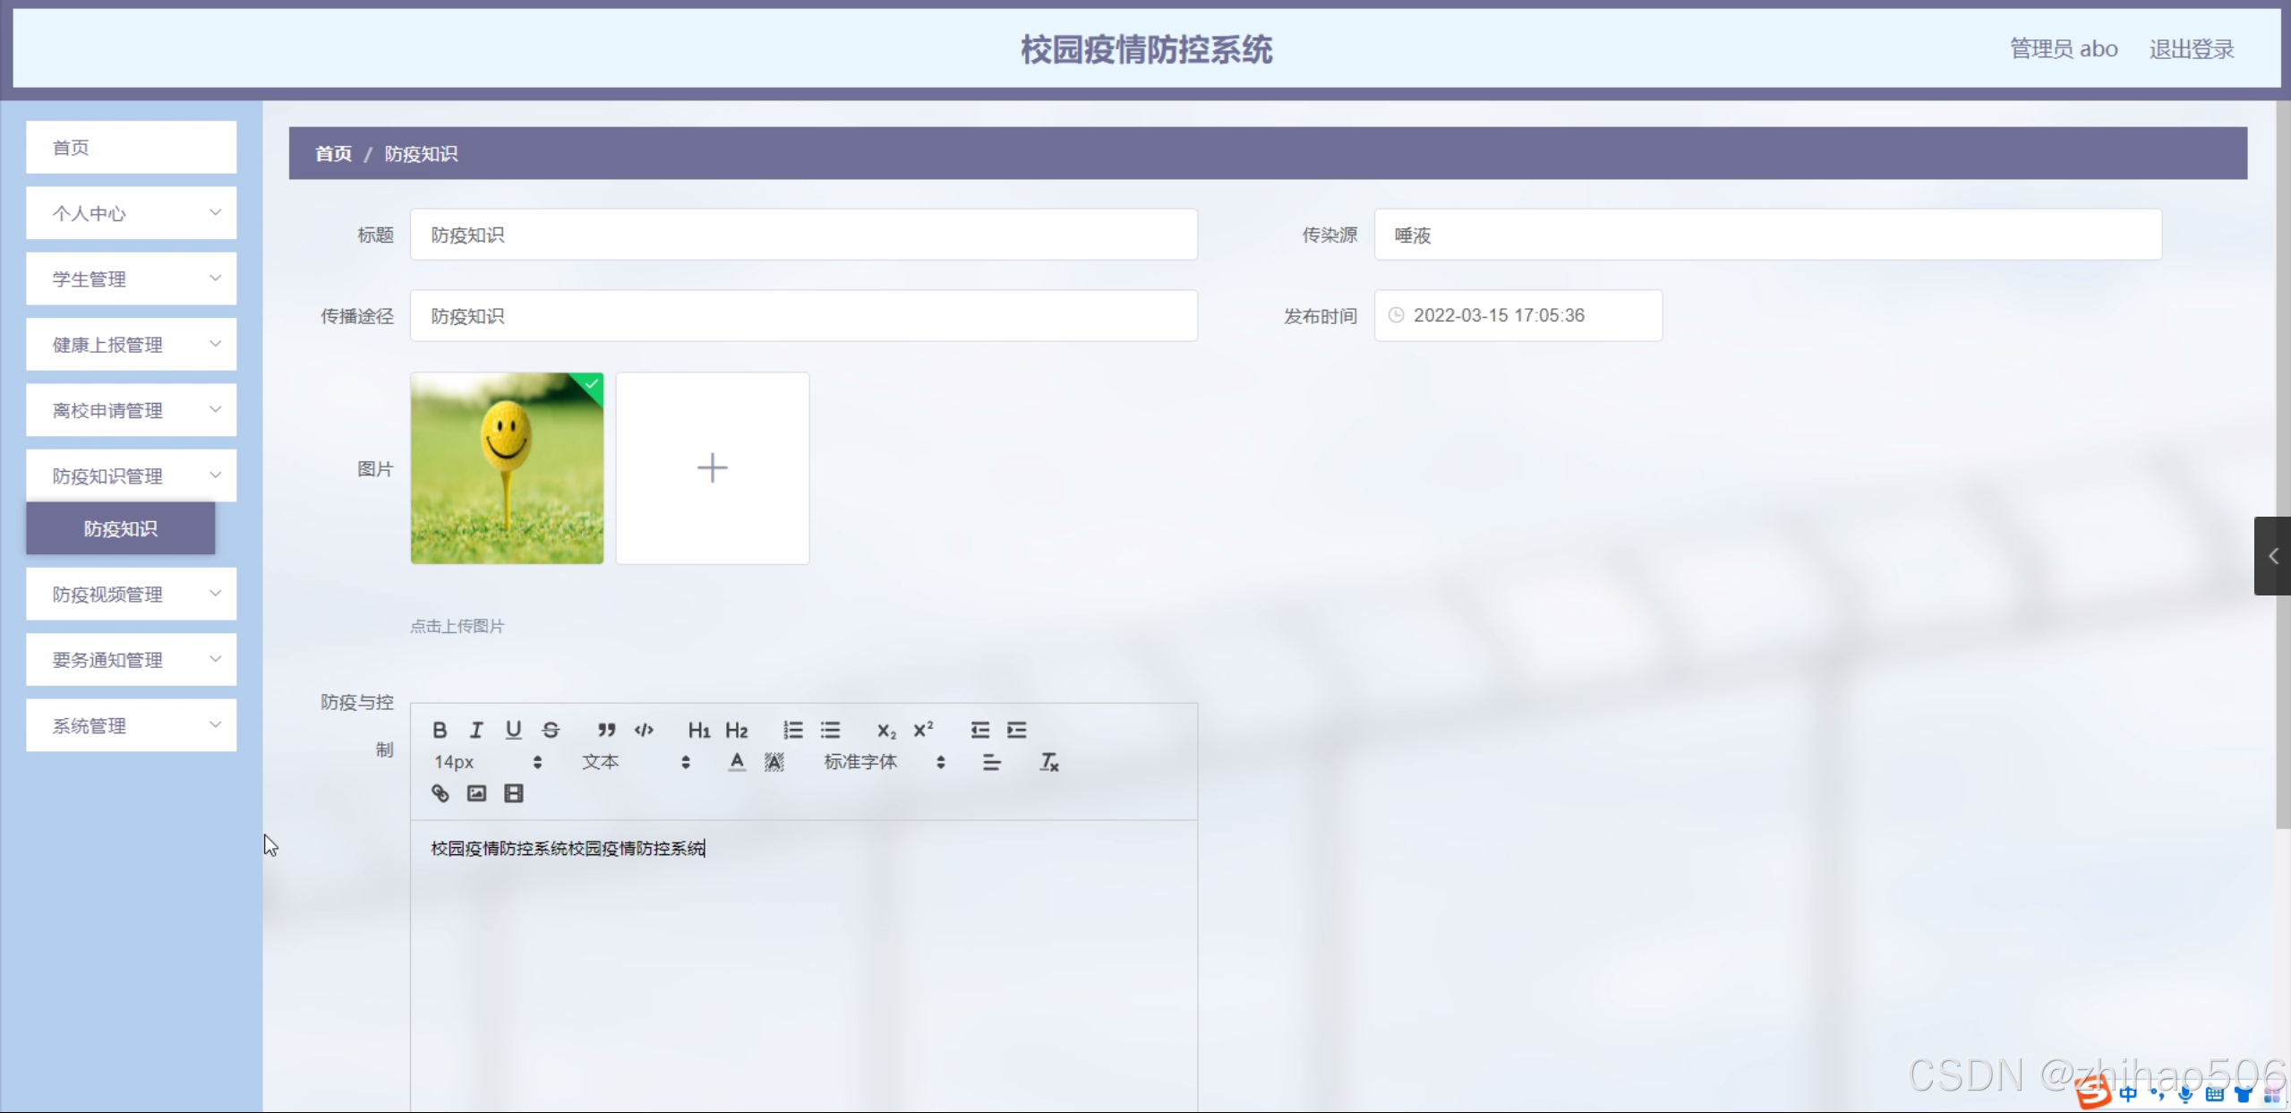Clear text formatting with the Tx icon
Image resolution: width=2291 pixels, height=1113 pixels.
coord(1048,762)
